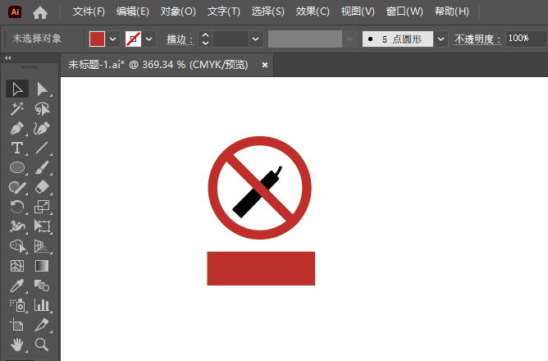Select the Column Graph tool

coord(43,305)
